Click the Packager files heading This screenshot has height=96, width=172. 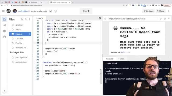(17, 53)
